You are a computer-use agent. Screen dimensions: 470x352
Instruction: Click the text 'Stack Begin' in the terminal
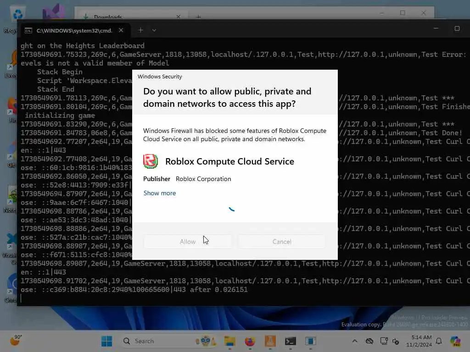pos(60,72)
